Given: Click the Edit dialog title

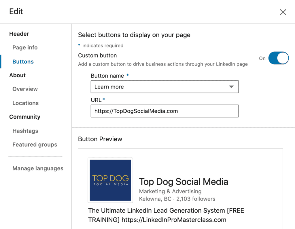Looking at the screenshot, I should pyautogui.click(x=16, y=11).
